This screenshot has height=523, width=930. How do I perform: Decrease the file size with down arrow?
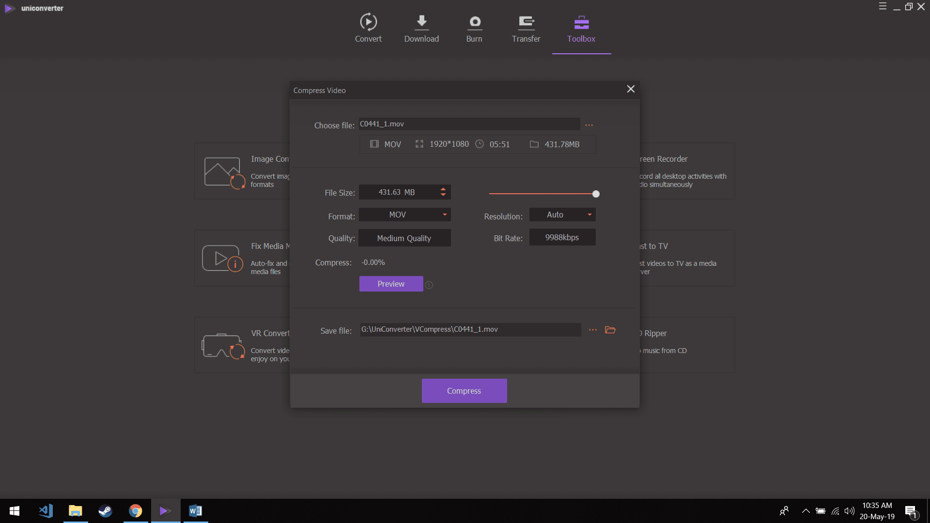click(443, 195)
